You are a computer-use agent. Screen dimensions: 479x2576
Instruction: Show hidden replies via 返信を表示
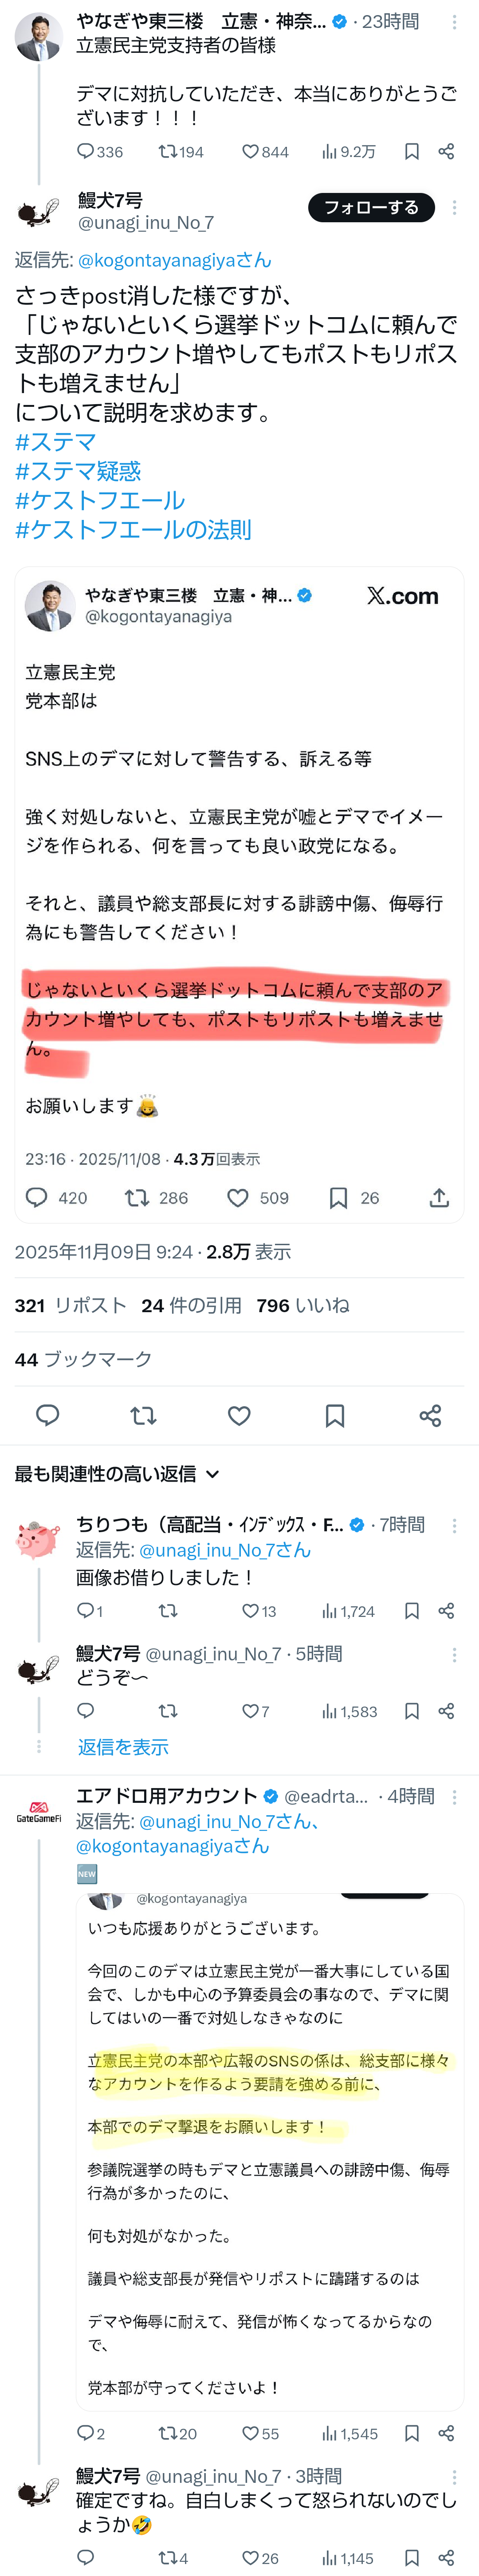tap(123, 1747)
